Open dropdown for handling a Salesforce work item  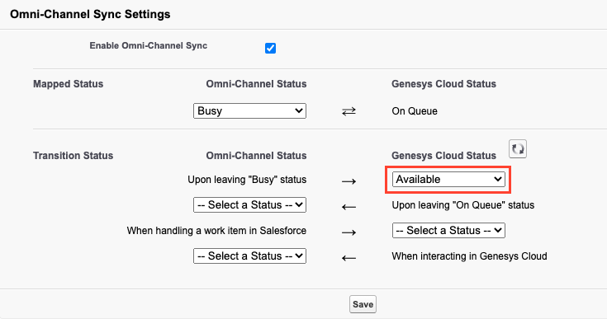448,230
